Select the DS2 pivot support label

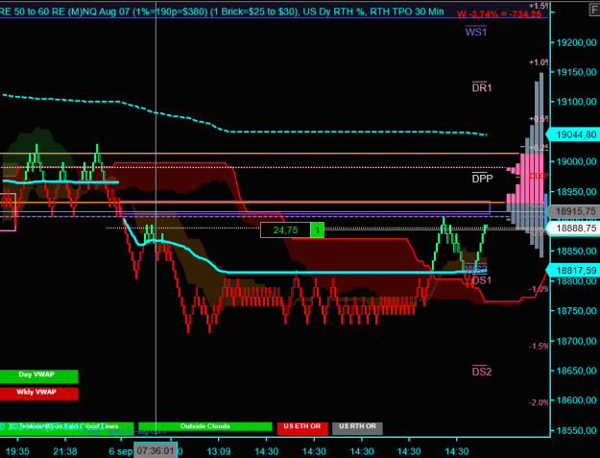click(x=482, y=372)
